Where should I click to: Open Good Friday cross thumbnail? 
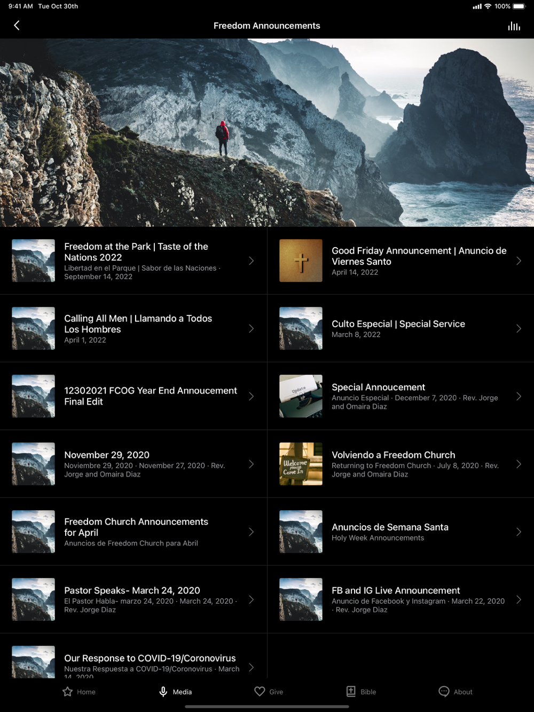pyautogui.click(x=301, y=260)
